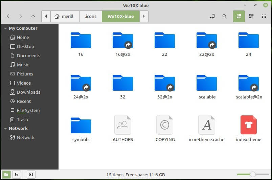Select the .icons breadcrumb in the path bar
This screenshot has width=272, height=180.
pyautogui.click(x=90, y=16)
